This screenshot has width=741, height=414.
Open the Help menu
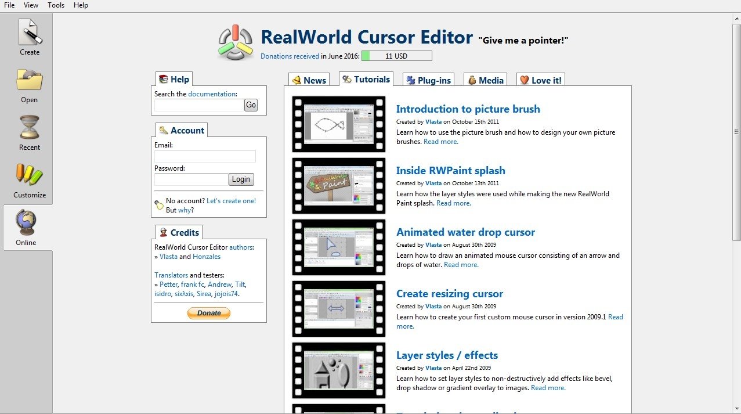click(x=81, y=5)
